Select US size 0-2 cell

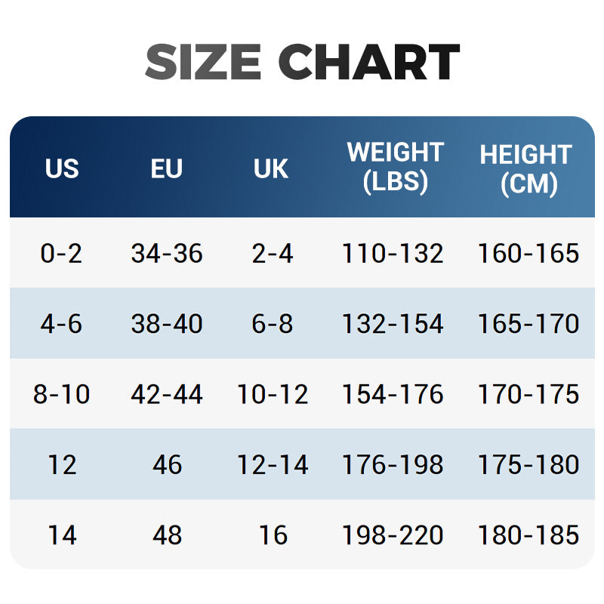click(62, 254)
